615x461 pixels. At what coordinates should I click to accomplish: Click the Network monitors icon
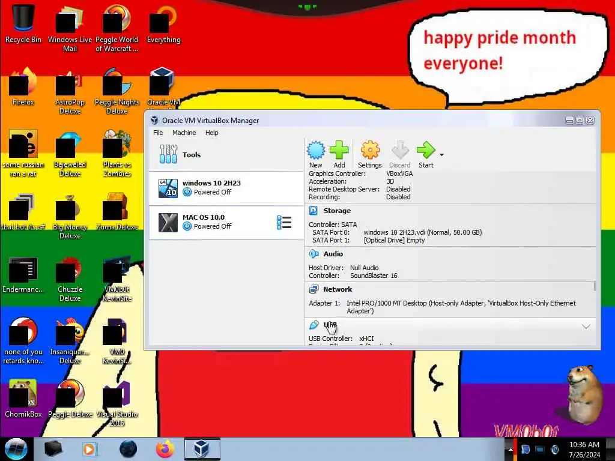[x=314, y=289]
